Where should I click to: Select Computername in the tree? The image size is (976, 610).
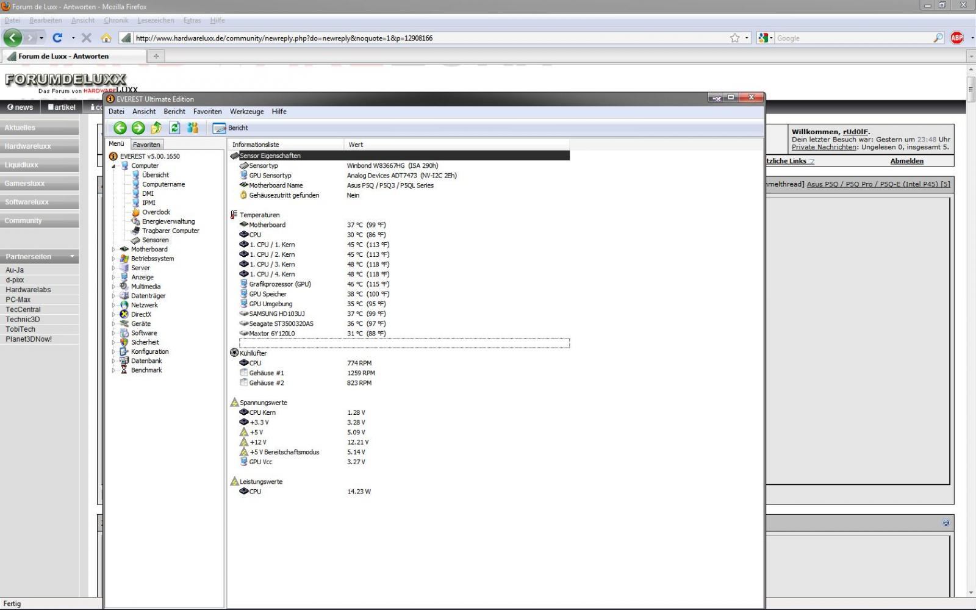coord(163,184)
